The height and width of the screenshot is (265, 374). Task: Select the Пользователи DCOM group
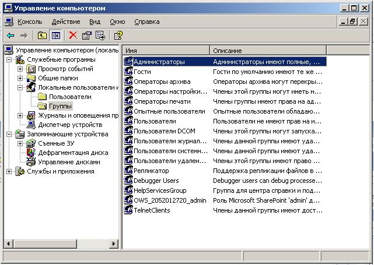coord(165,132)
